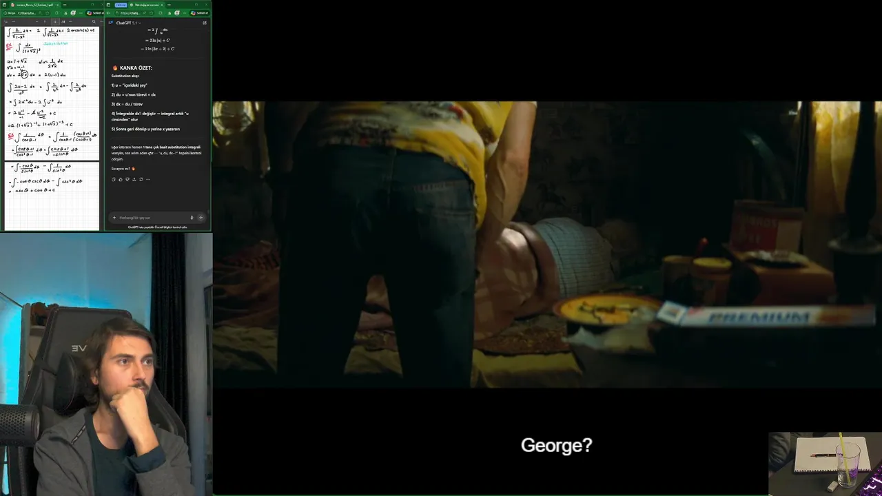Click the plus attach icon in ChatGPT input
The height and width of the screenshot is (496, 882).
pos(114,218)
